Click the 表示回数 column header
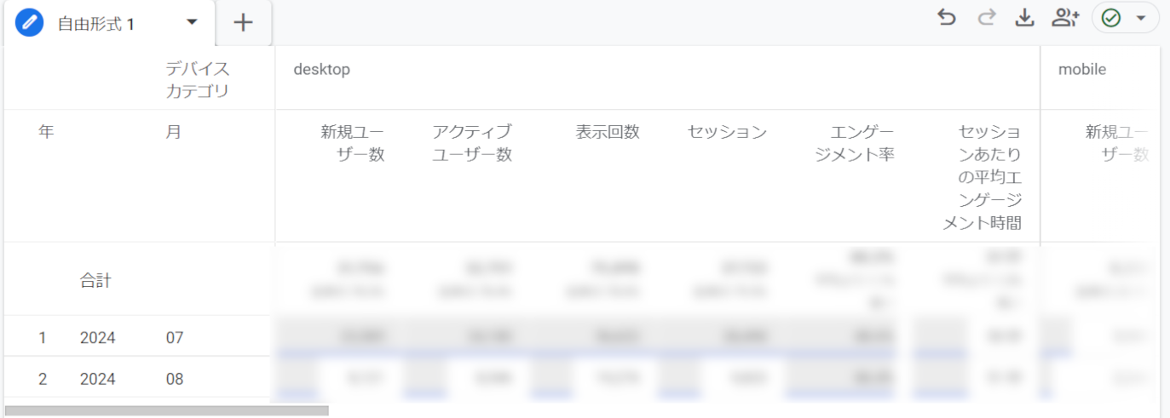1170x418 pixels. point(607,132)
